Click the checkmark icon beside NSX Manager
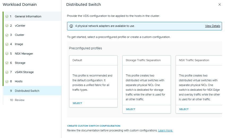226x138 pixels. point(7,54)
